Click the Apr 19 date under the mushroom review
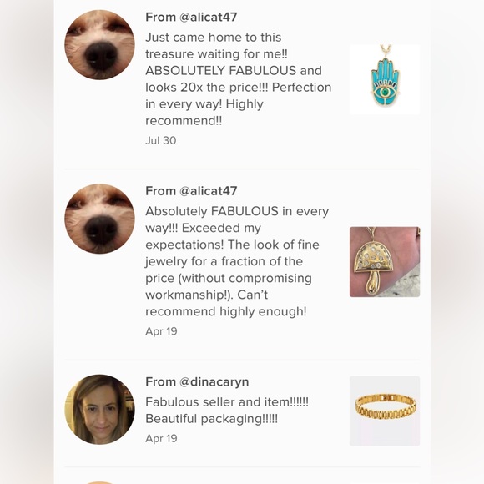Viewport: 484px width, 484px height. coord(161,331)
